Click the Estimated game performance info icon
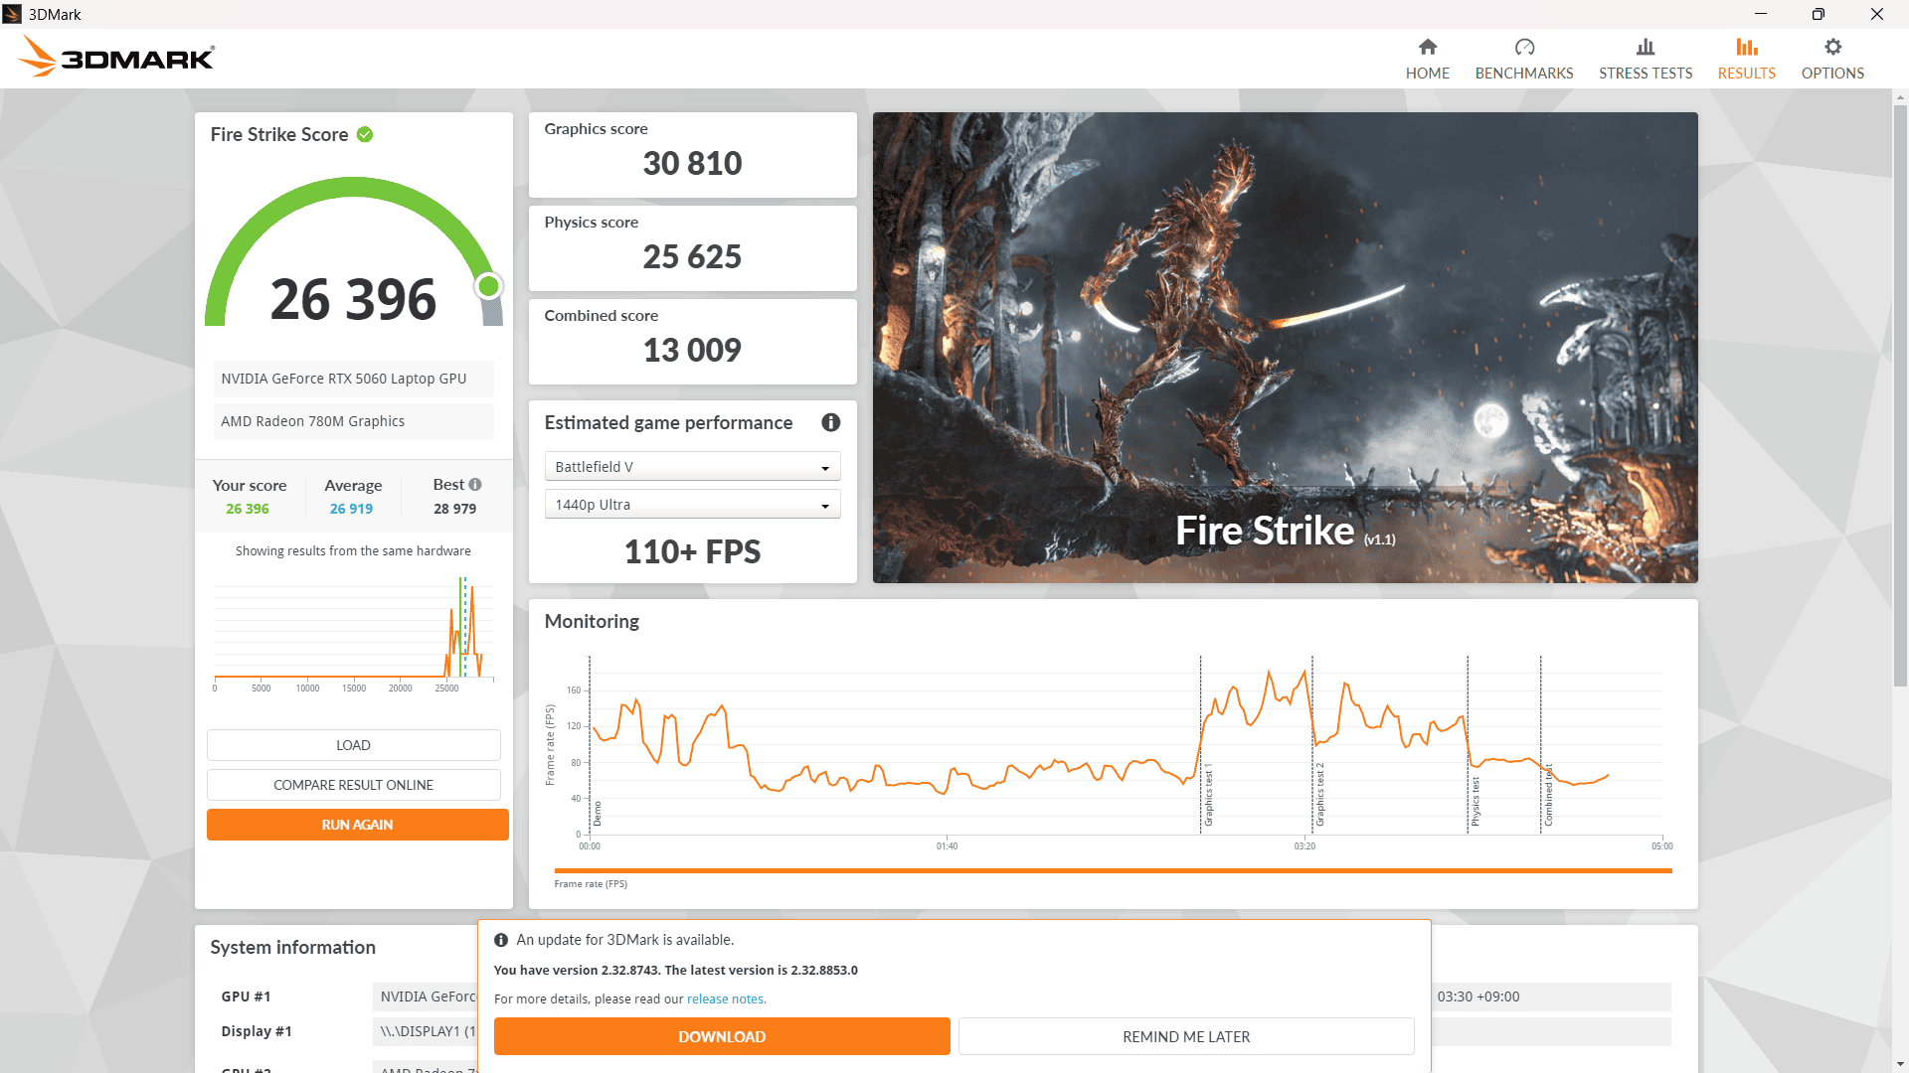 (x=831, y=422)
